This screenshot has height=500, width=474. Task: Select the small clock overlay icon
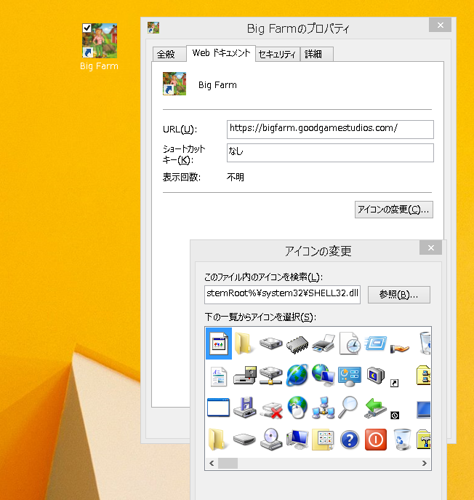(395, 415)
